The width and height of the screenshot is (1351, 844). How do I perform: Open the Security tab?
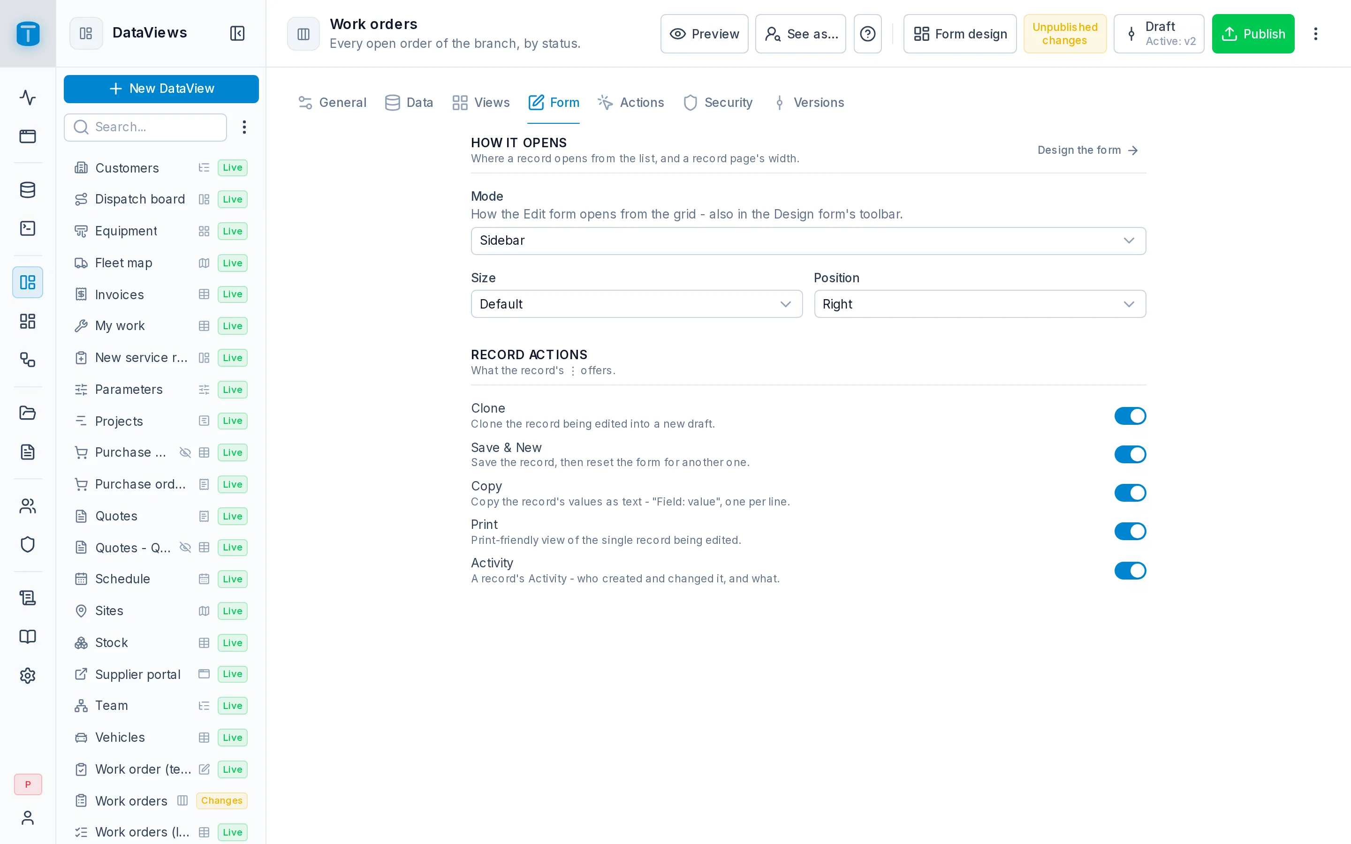click(x=718, y=103)
